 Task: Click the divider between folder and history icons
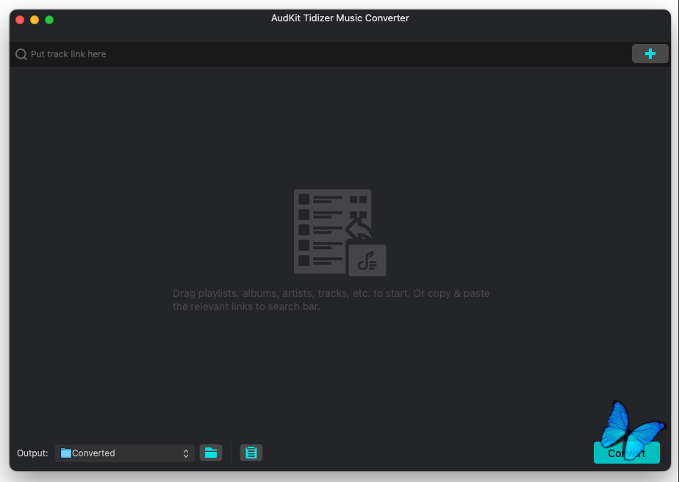tap(231, 453)
